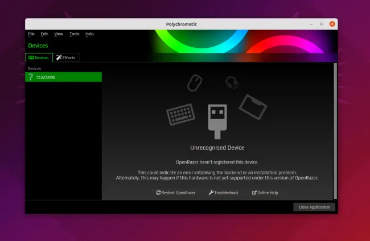Click the Devices list label above 1532:0098
Screen dimensions: 370x241
[34, 68]
